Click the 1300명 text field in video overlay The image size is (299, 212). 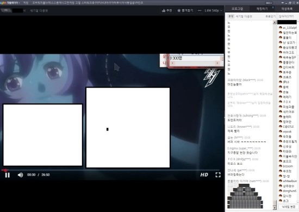pyautogui.click(x=195, y=58)
